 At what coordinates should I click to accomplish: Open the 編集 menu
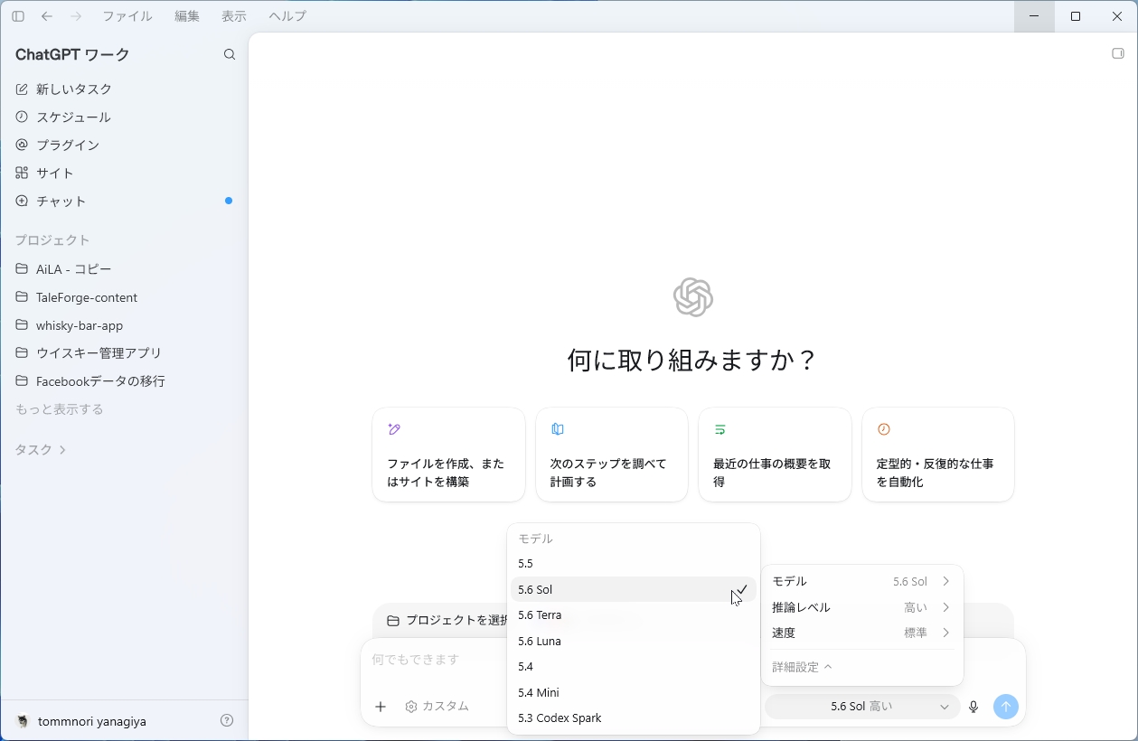point(187,16)
